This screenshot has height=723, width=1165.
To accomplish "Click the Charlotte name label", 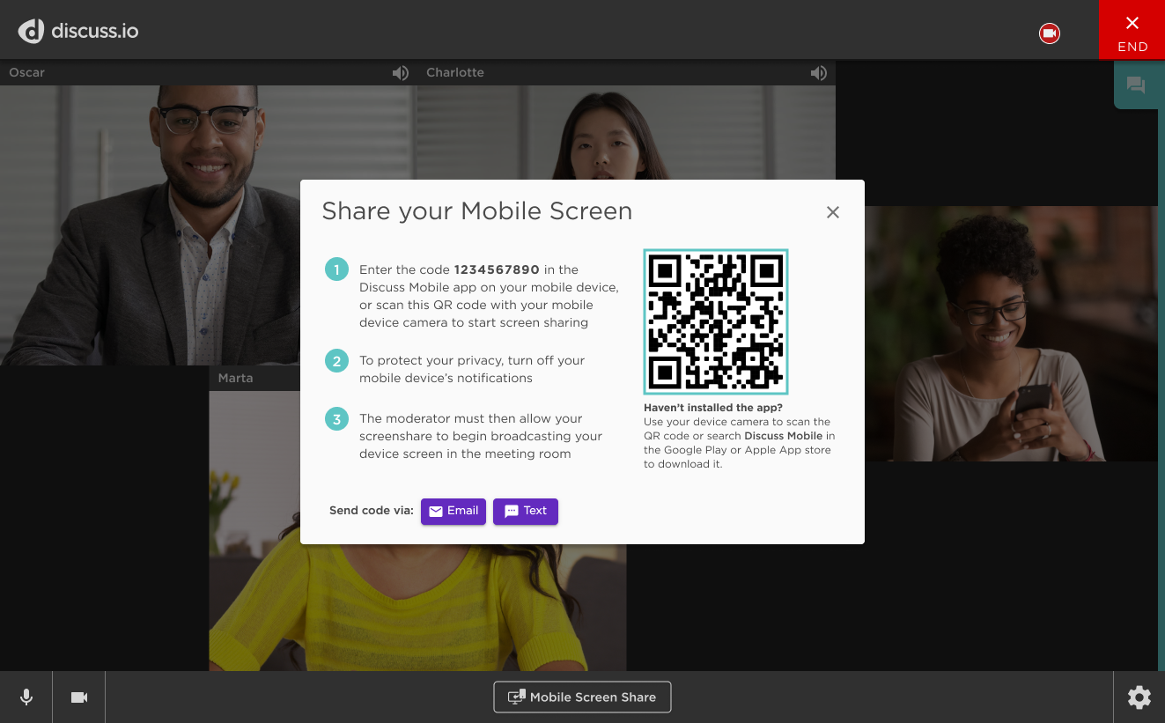I will (455, 72).
